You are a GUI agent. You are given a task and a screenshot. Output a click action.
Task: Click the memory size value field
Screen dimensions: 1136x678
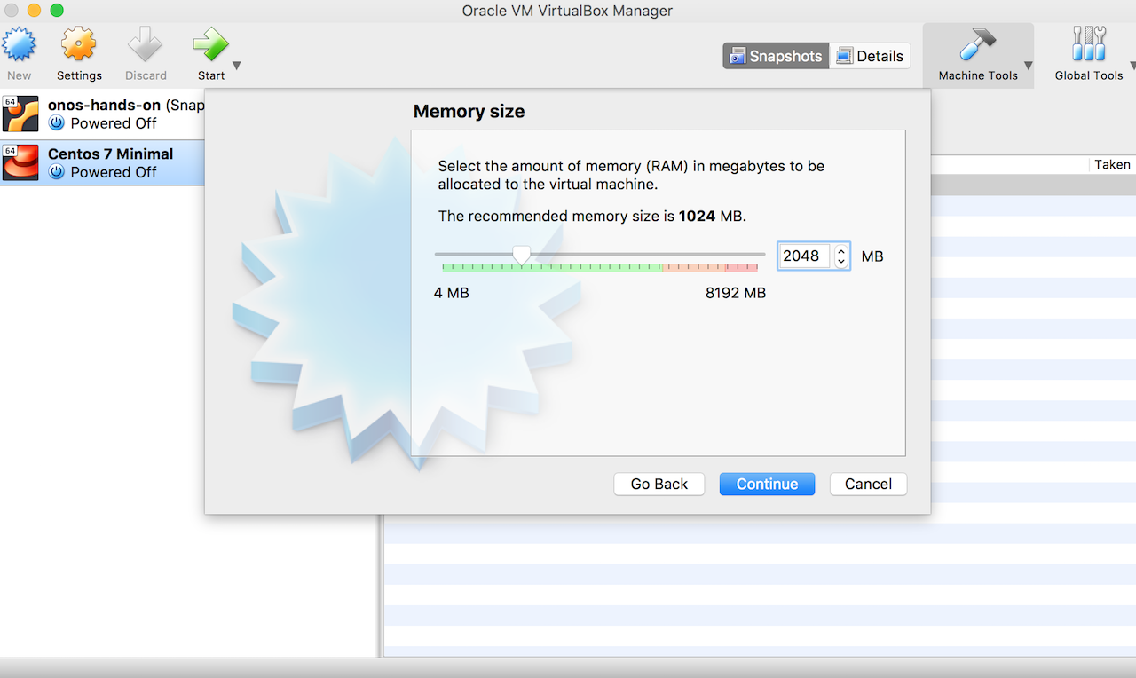(x=804, y=256)
